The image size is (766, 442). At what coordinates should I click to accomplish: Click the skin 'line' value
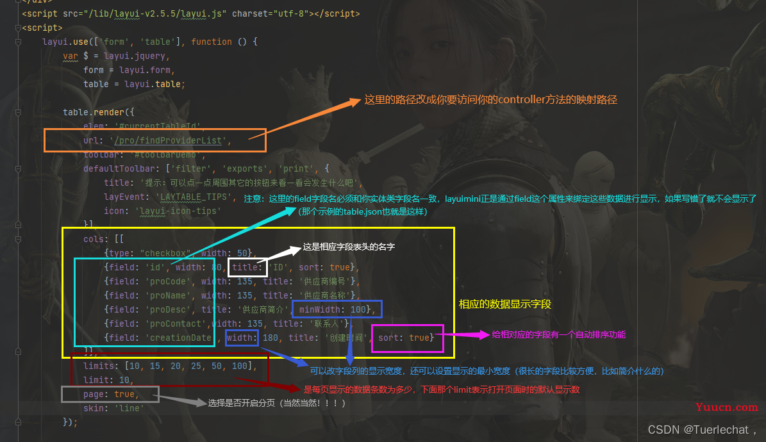point(129,408)
